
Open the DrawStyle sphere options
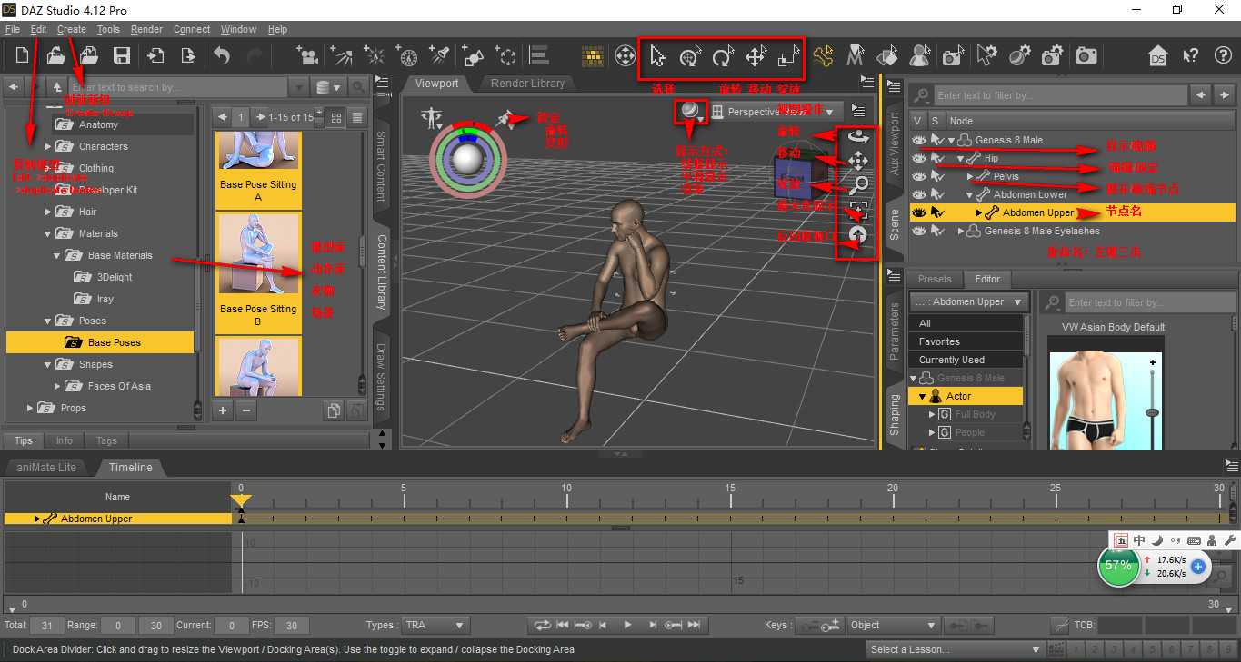[693, 112]
